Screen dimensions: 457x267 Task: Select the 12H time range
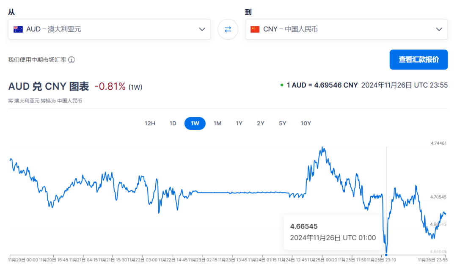150,123
